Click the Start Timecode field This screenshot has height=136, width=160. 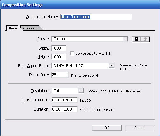[x=65, y=100]
